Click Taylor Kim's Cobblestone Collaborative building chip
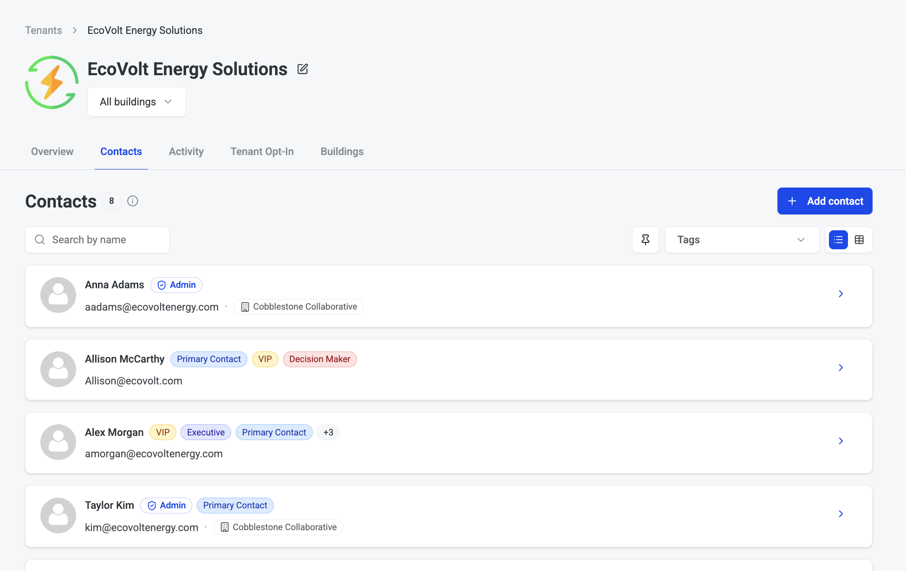906x571 pixels. point(278,527)
